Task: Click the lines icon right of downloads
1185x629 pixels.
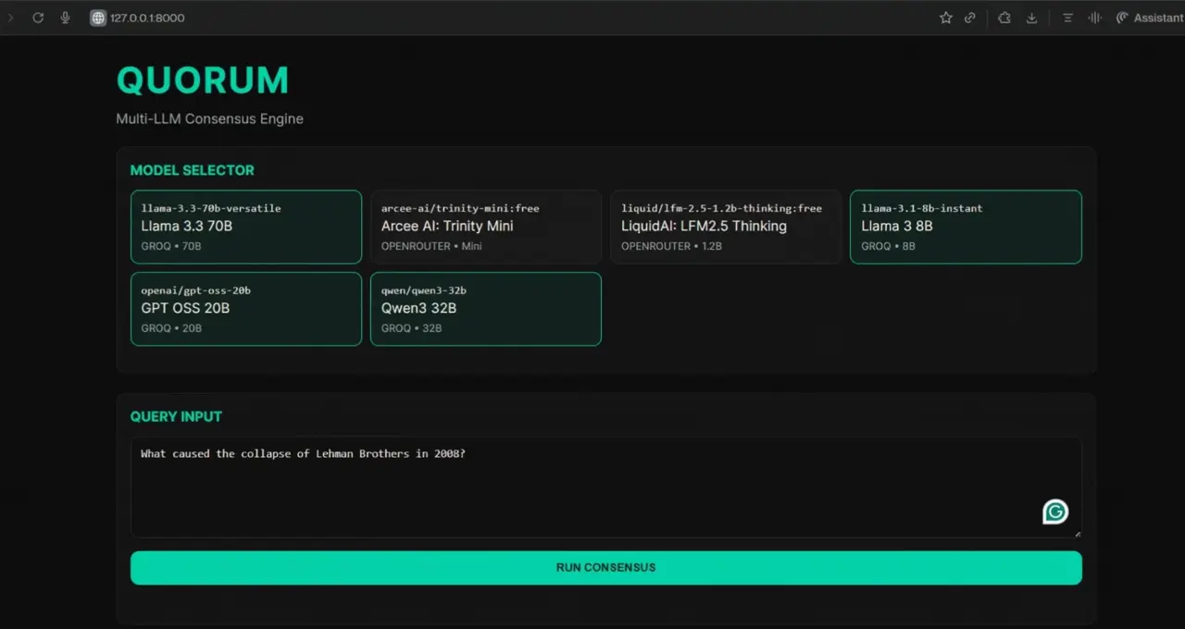Action: [x=1067, y=18]
